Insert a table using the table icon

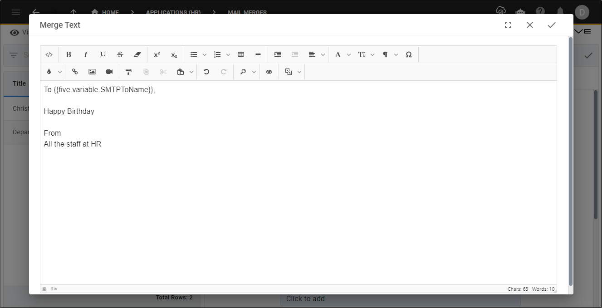241,54
